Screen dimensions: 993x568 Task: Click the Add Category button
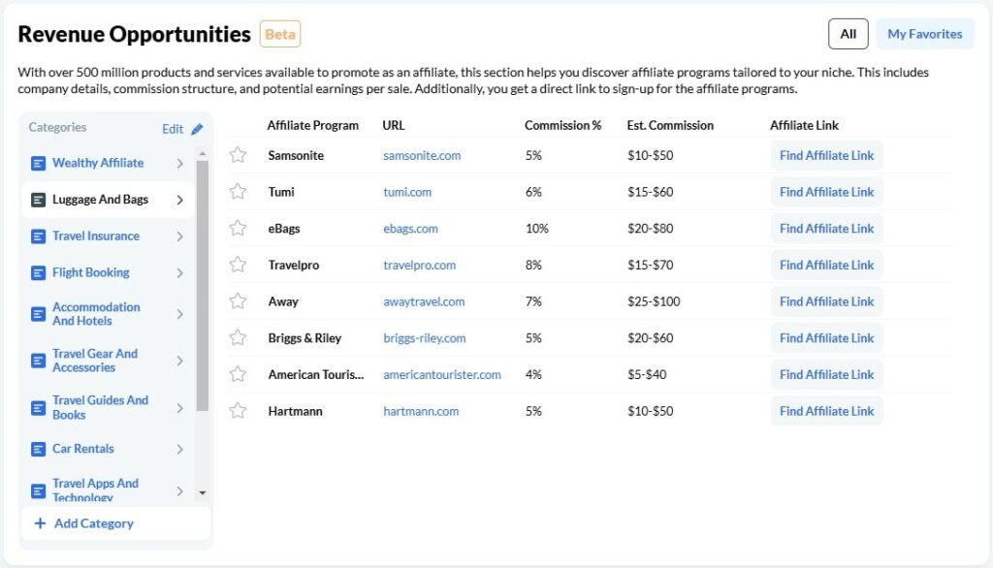[x=116, y=523]
